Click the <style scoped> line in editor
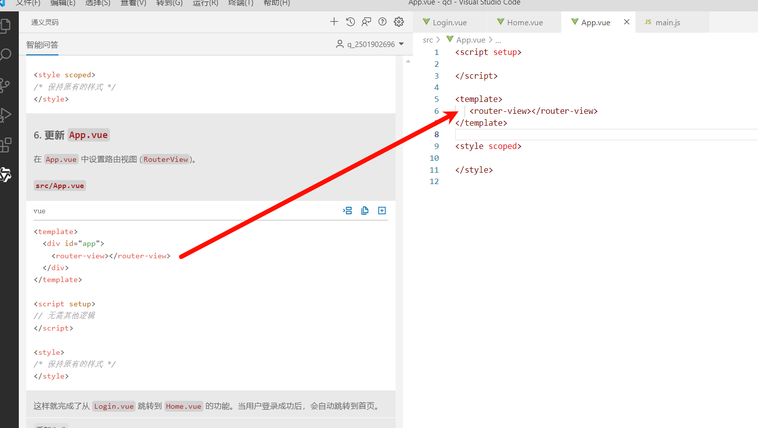Viewport: 758px width, 428px height. coord(488,146)
